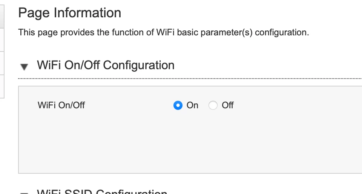Image resolution: width=362 pixels, height=194 pixels.
Task: Click the Page Information heading
Action: [70, 13]
